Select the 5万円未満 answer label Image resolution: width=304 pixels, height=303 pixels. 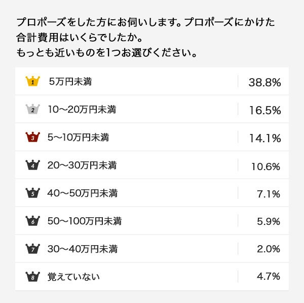click(70, 81)
